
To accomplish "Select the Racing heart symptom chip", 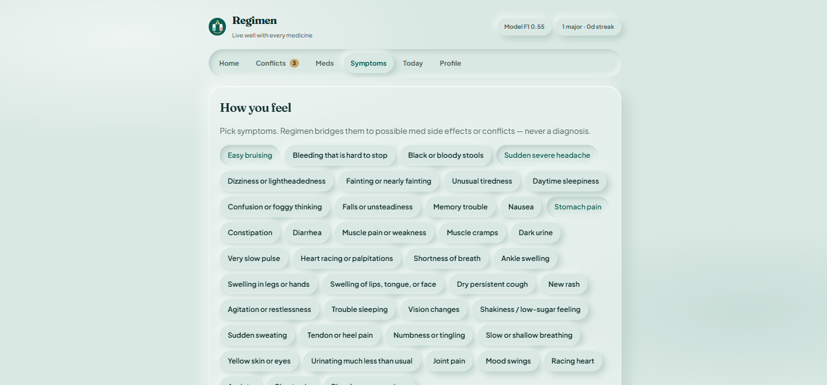I will click(573, 361).
